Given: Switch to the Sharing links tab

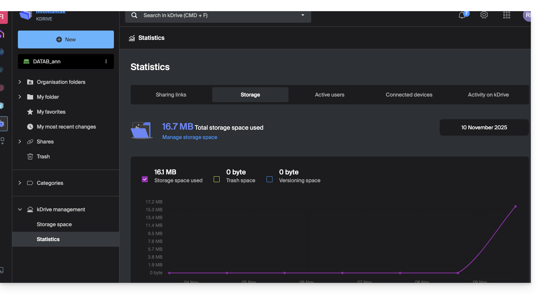Looking at the screenshot, I should pyautogui.click(x=171, y=95).
